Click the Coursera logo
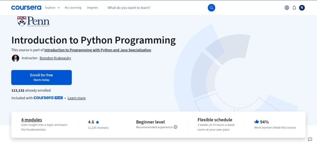The width and height of the screenshot is (317, 149). tap(26, 8)
